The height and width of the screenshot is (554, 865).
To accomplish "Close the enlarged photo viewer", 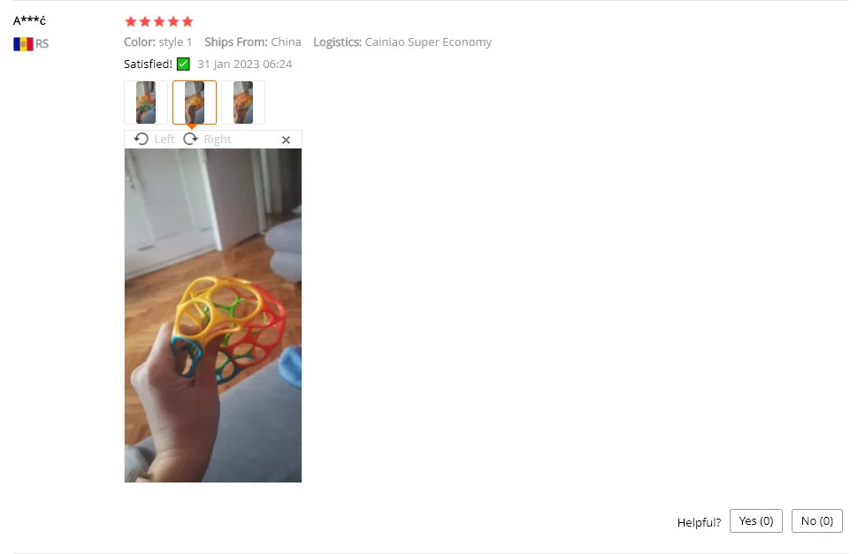I will pyautogui.click(x=286, y=140).
